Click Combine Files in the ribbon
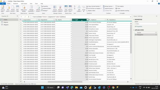This screenshot has height=90, width=160. [107, 10]
